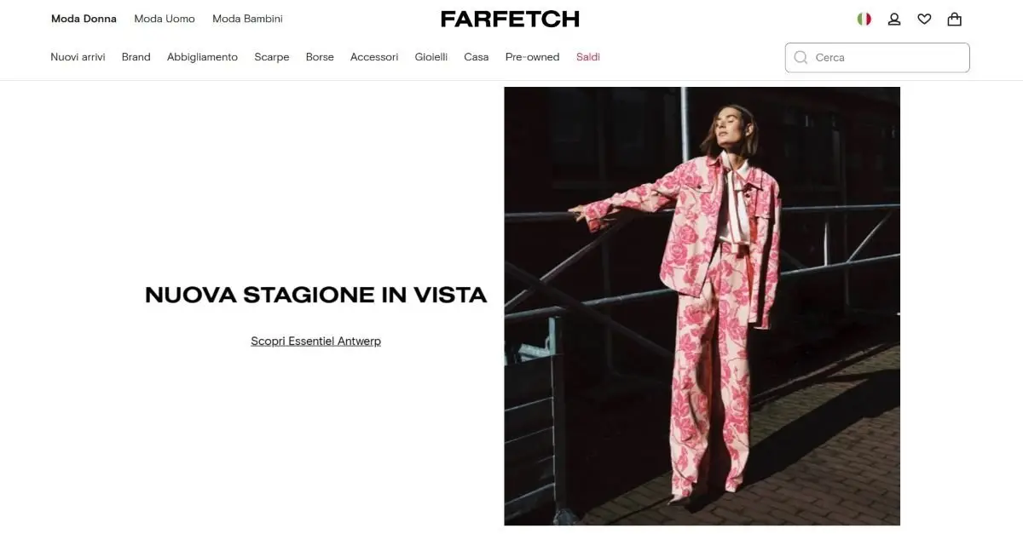Screen dimensions: 1023x534
Task: Open the user account icon
Action: point(894,19)
